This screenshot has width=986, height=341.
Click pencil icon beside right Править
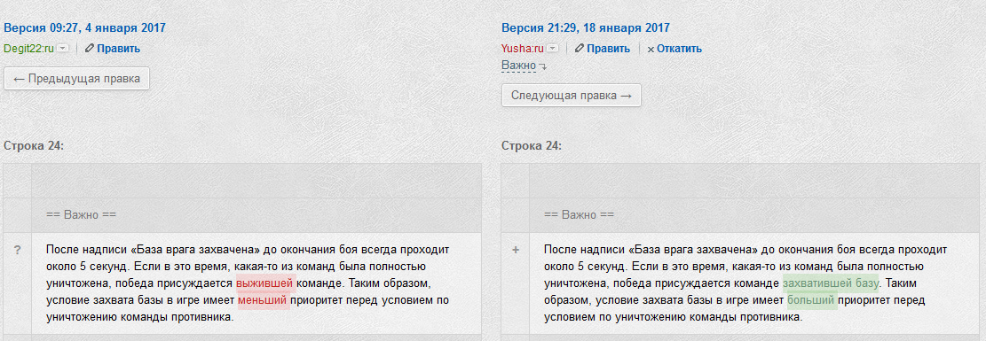(x=580, y=49)
